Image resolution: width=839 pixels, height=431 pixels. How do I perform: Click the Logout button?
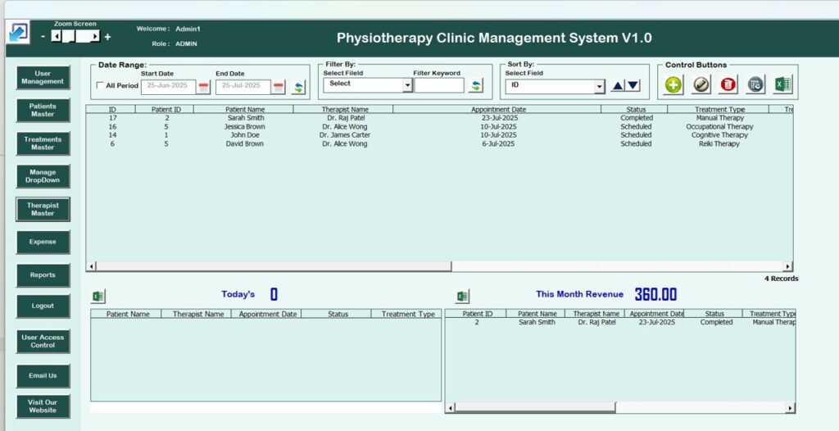point(43,306)
